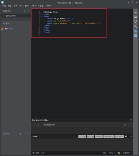
Task: Click line number 11 in the gutter
Action: 39,34
